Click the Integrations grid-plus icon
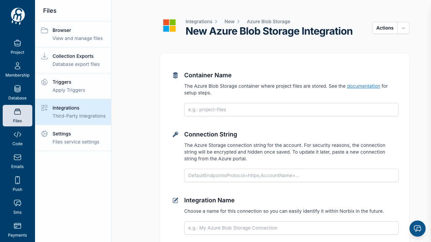 [x=44, y=108]
